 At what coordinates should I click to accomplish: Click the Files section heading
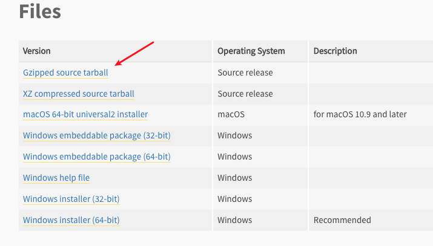point(40,11)
